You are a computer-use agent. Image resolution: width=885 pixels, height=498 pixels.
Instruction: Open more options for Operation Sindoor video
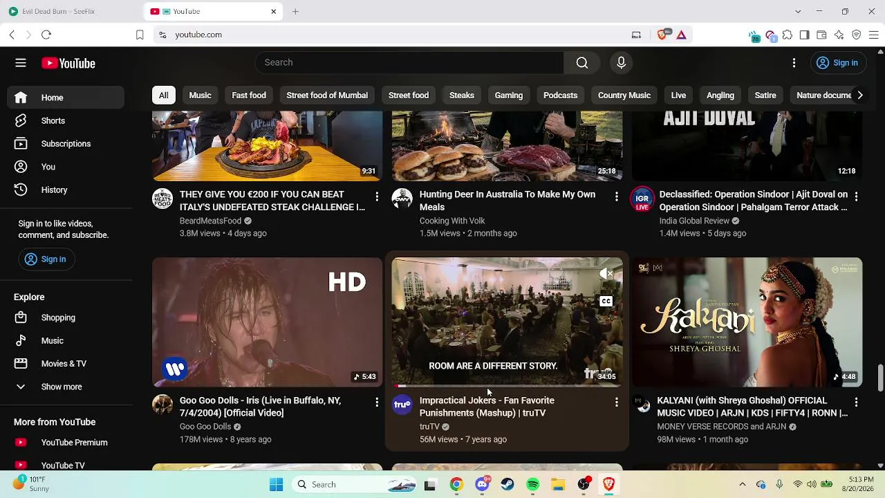pos(856,196)
